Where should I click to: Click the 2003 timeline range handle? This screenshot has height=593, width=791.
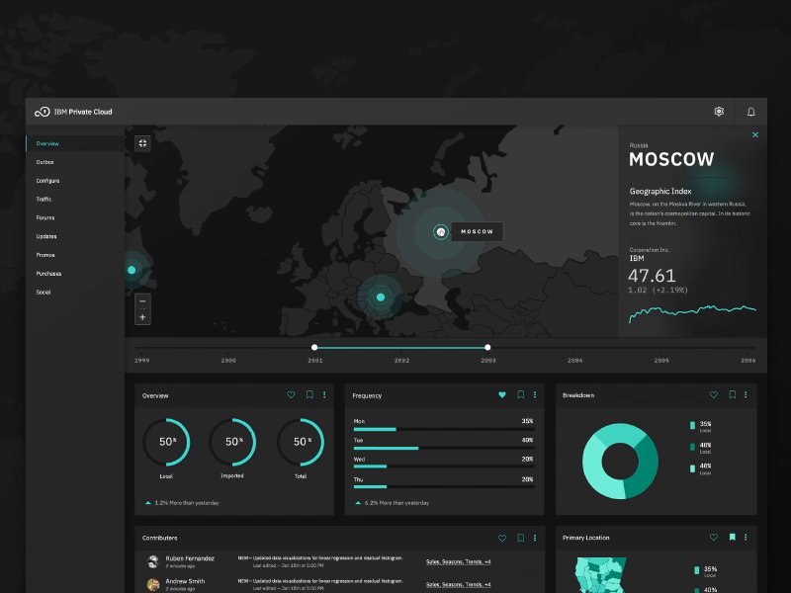pos(487,348)
